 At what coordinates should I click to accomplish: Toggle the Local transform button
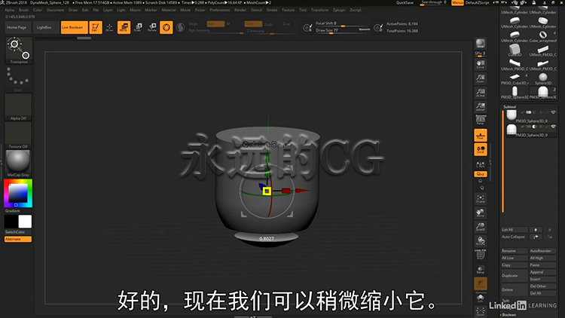pyautogui.click(x=481, y=149)
